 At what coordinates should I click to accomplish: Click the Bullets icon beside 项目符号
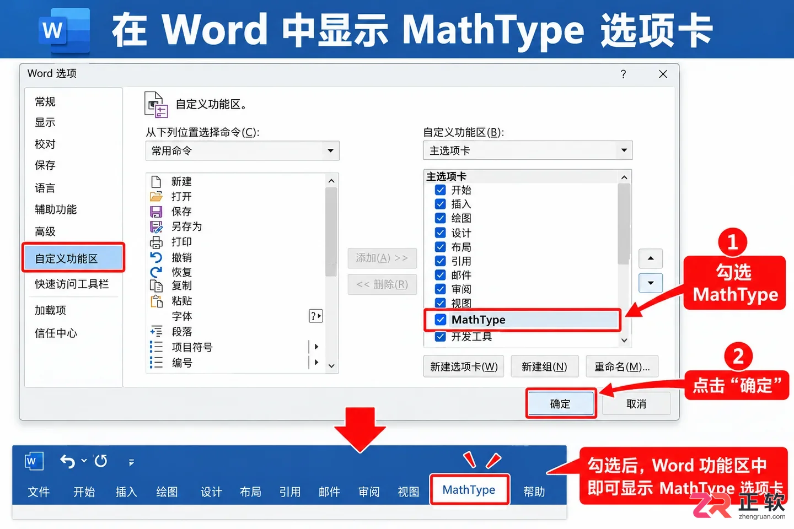pyautogui.click(x=156, y=347)
